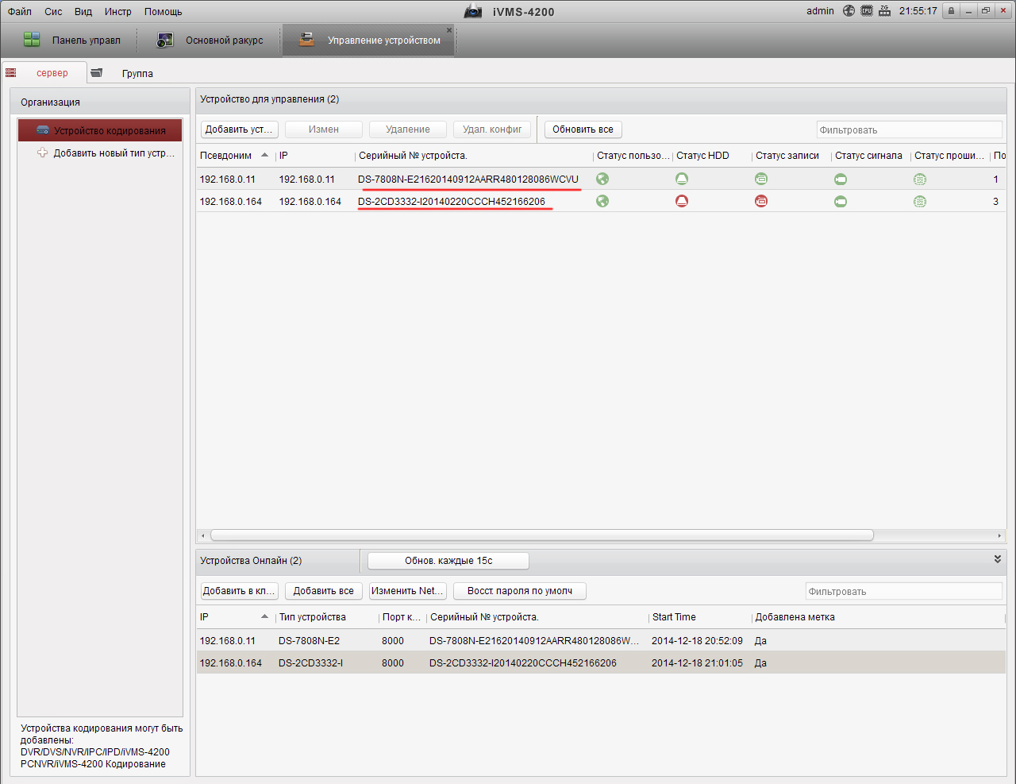
Task: Click the upper Фильтровать filter field
Action: tap(910, 130)
